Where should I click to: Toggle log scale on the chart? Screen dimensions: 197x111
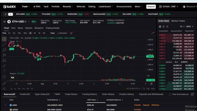coord(148,89)
